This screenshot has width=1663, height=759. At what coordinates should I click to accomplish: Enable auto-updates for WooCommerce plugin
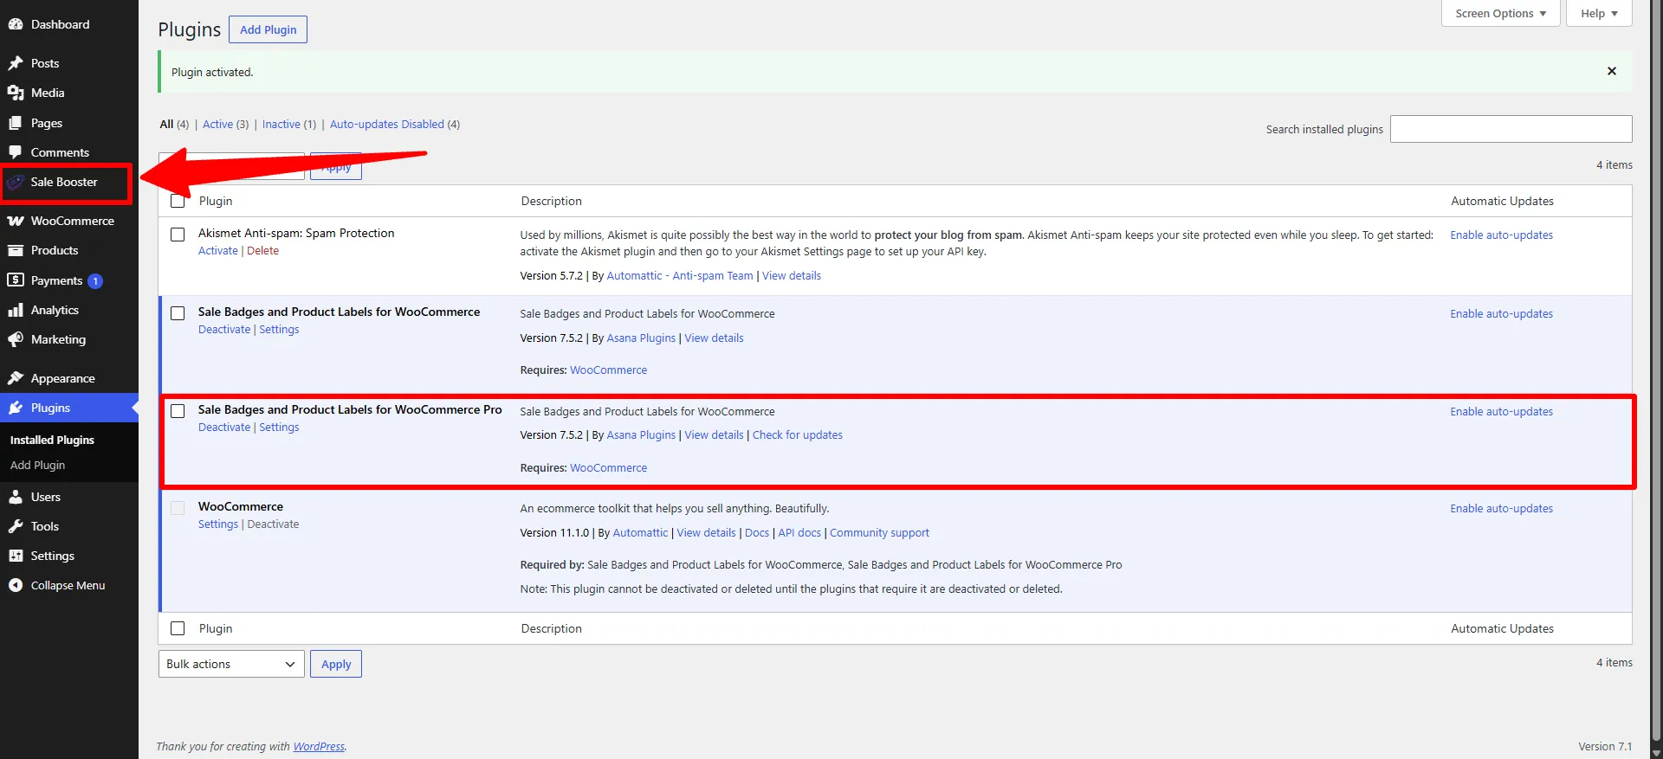pyautogui.click(x=1501, y=509)
